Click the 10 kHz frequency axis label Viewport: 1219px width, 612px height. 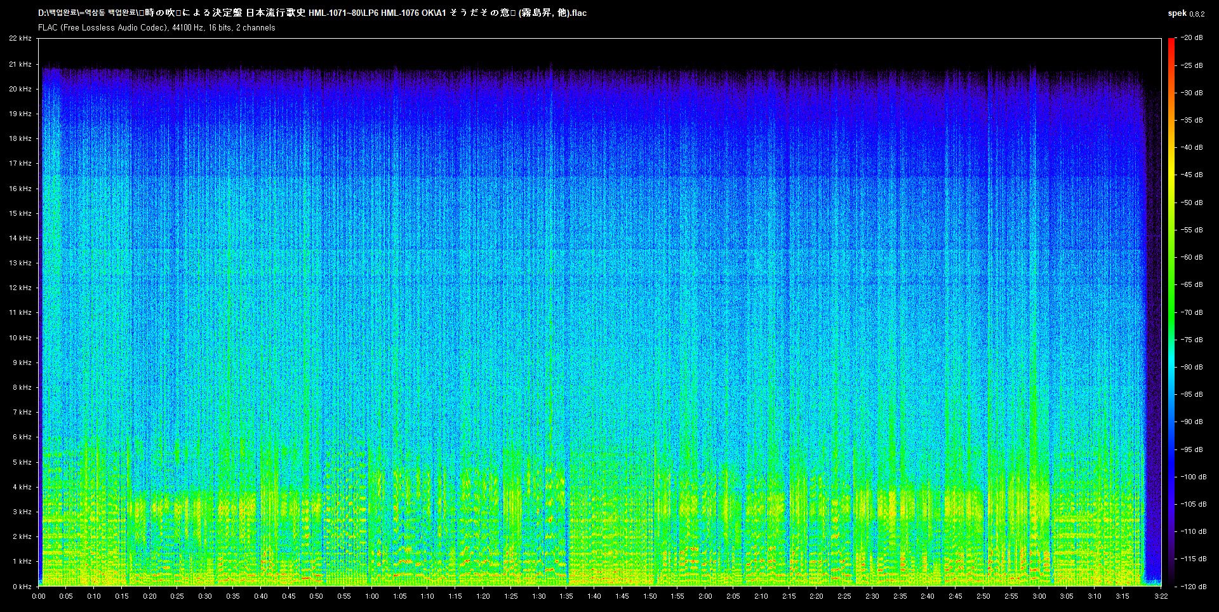tap(20, 338)
